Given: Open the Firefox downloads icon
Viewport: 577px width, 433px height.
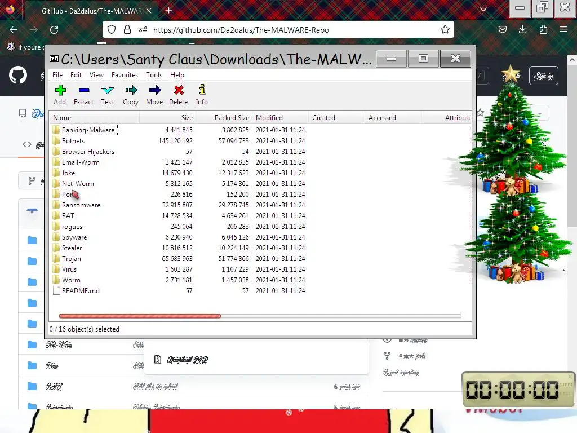Looking at the screenshot, I should pyautogui.click(x=522, y=29).
